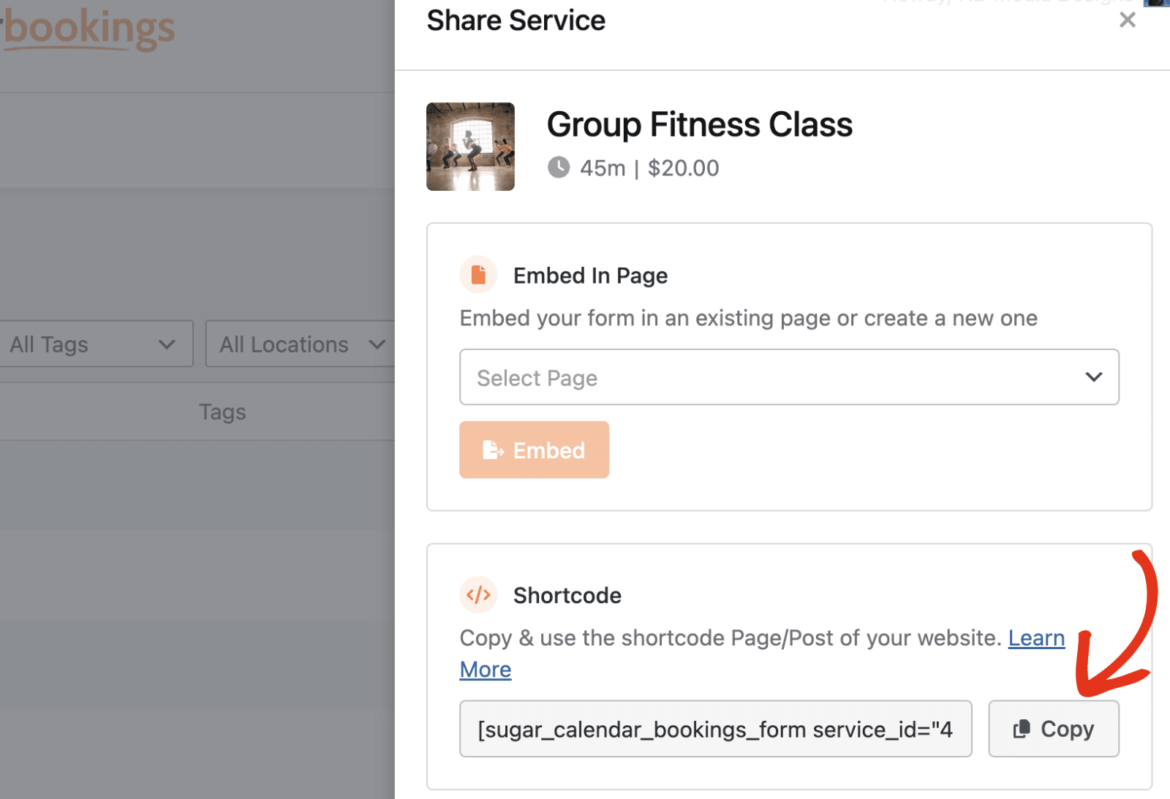Click the clock duration icon

[x=559, y=167]
